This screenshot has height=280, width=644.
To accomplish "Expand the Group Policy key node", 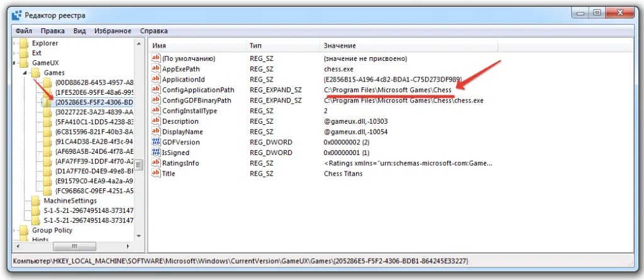I will (14, 231).
